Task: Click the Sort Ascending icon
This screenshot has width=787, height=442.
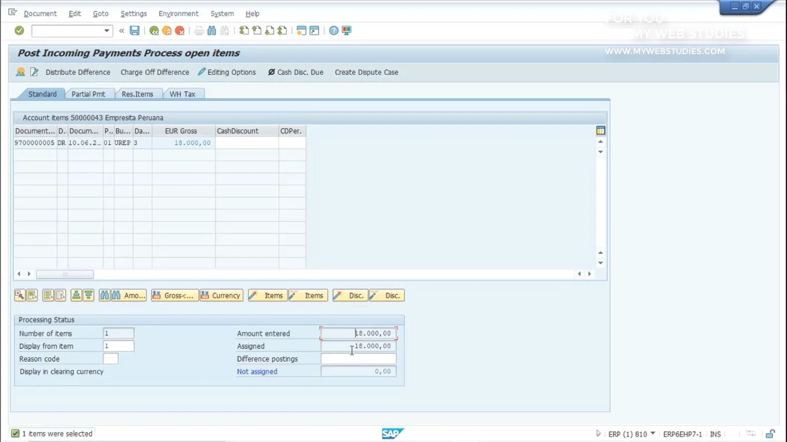Action: [76, 295]
